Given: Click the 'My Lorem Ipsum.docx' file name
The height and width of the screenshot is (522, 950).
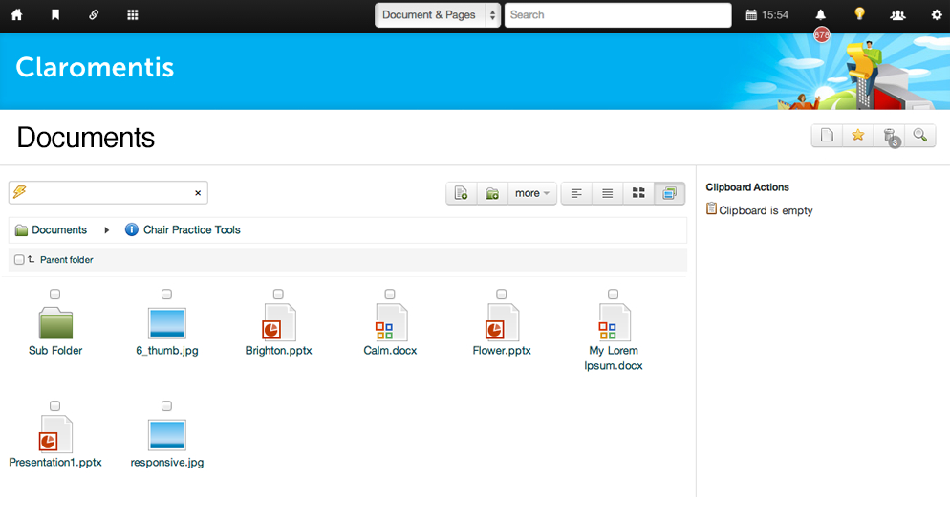Looking at the screenshot, I should pos(614,358).
